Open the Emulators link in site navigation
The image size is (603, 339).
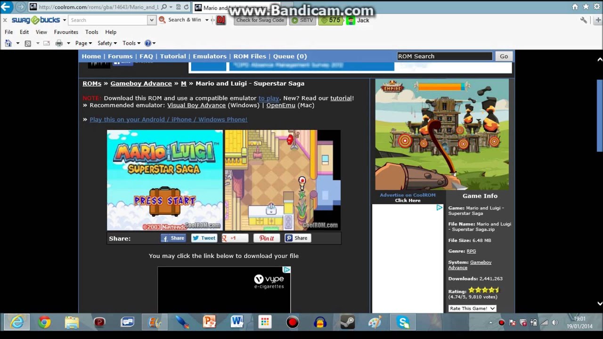click(210, 56)
